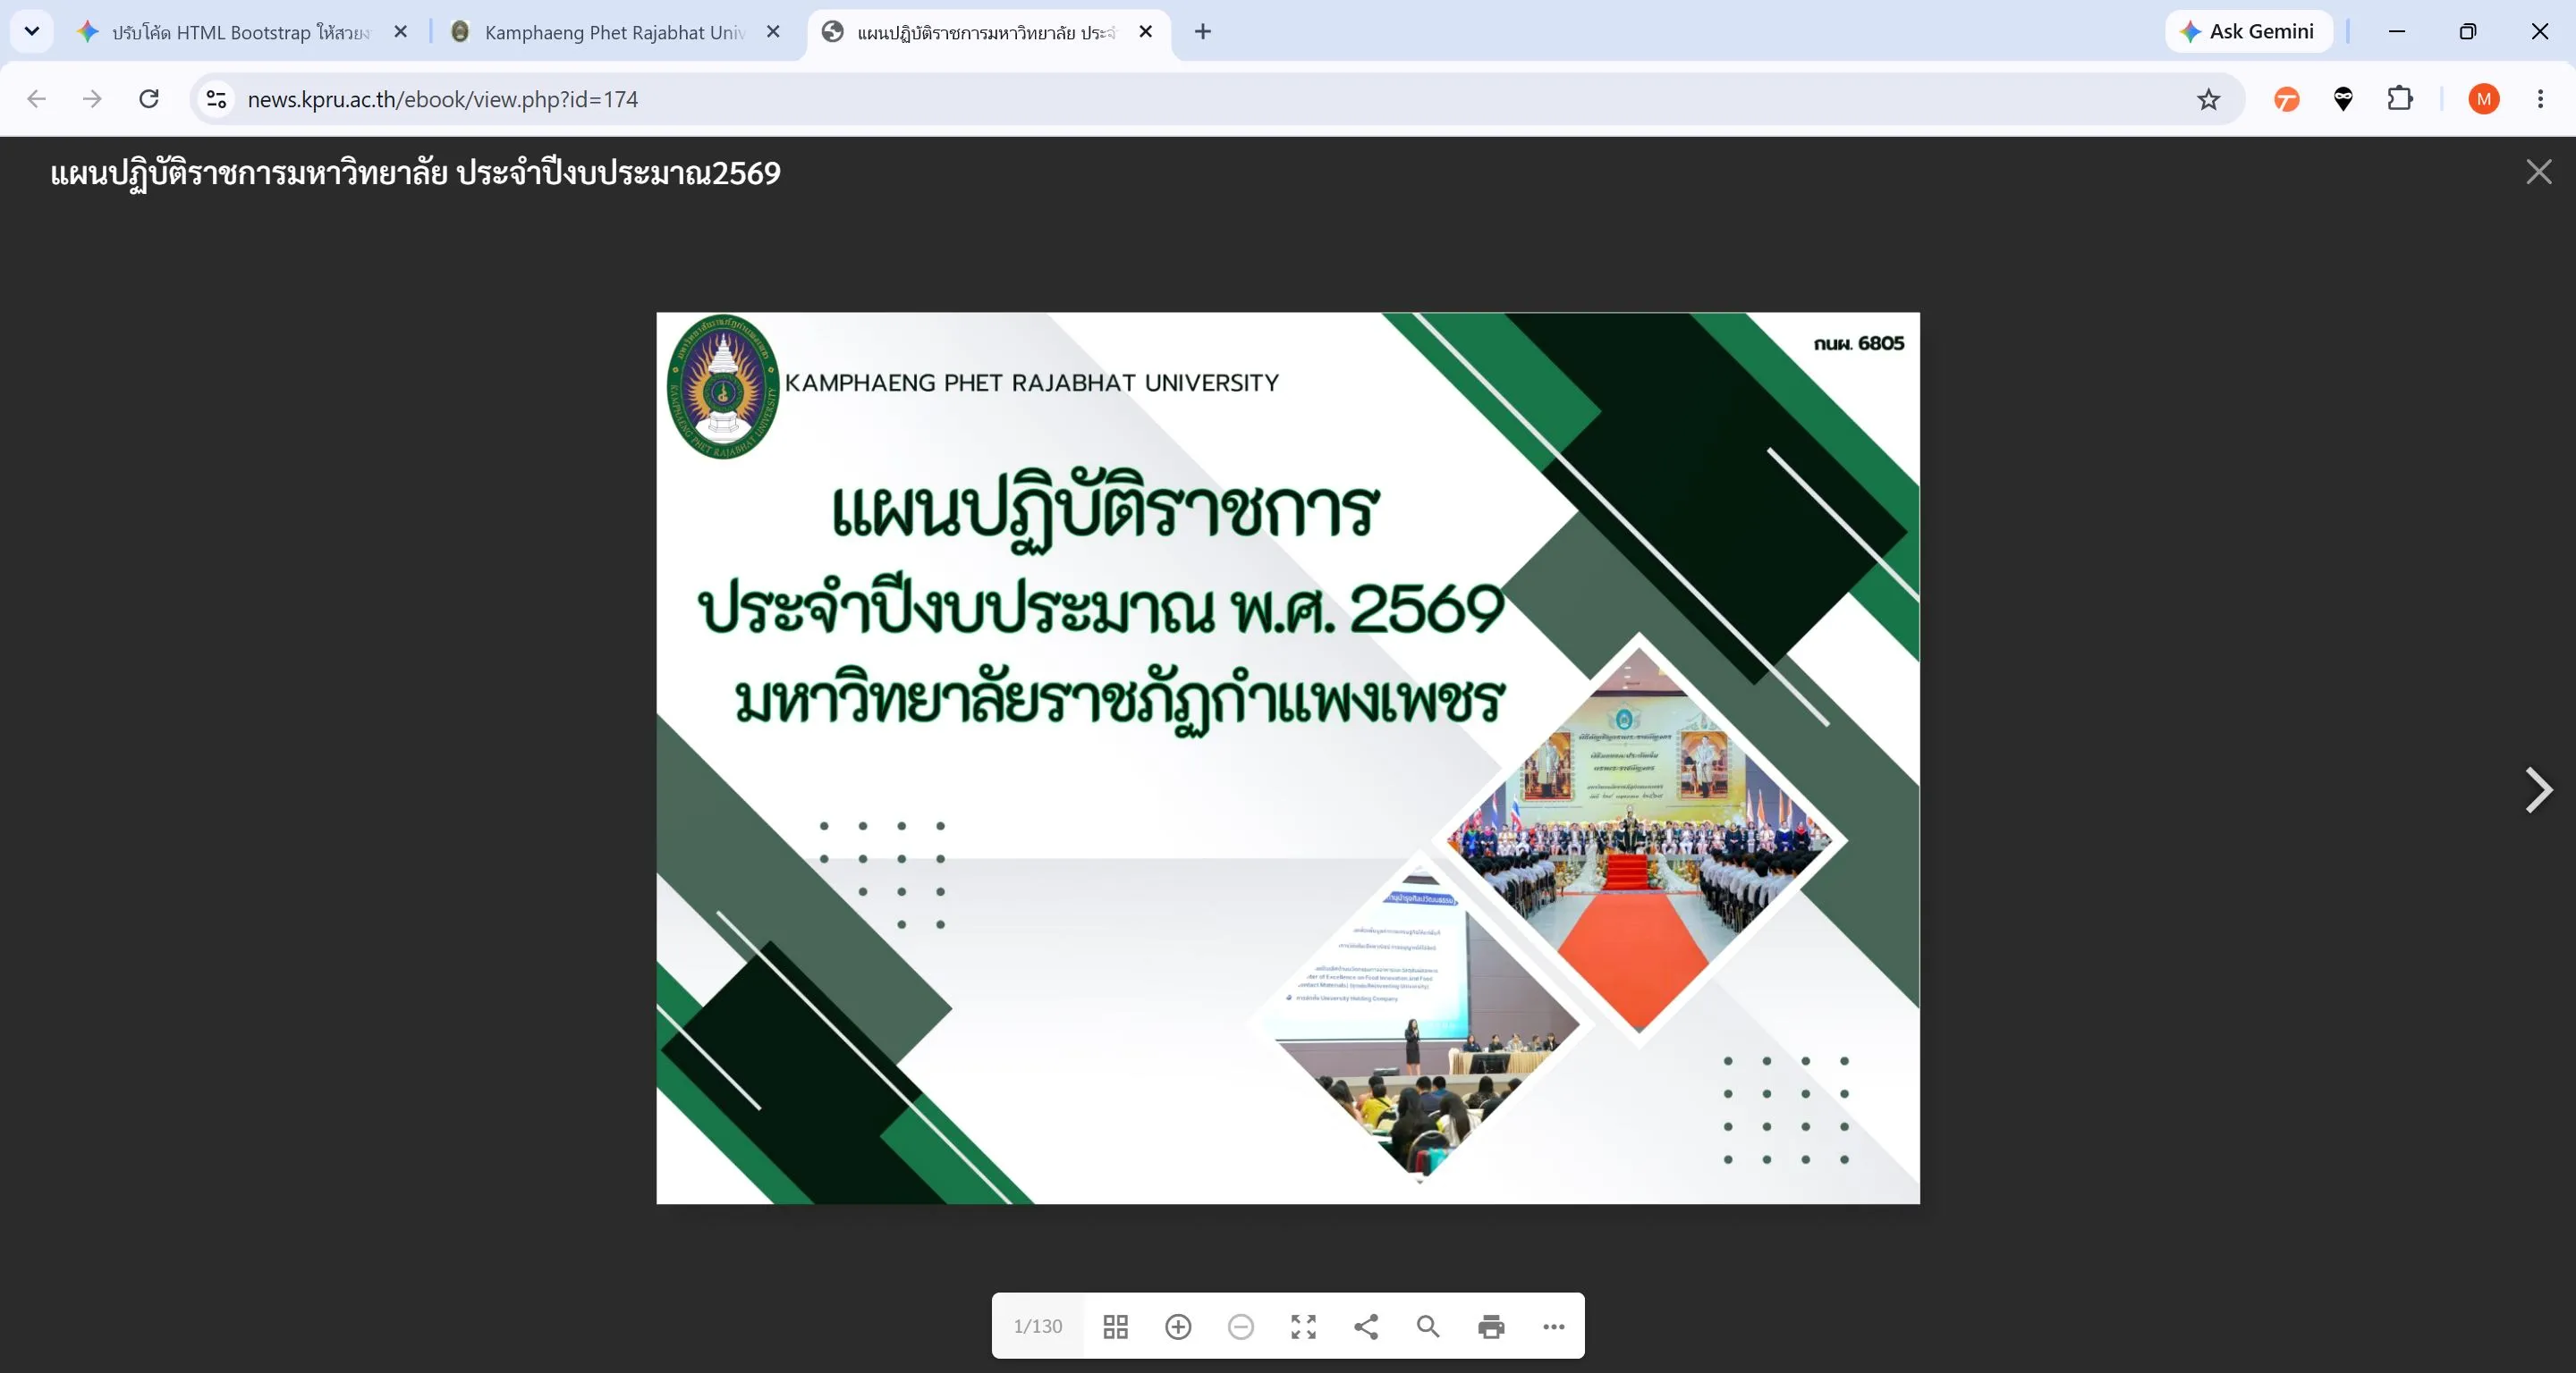Bookmark this page with the star

[2208, 99]
